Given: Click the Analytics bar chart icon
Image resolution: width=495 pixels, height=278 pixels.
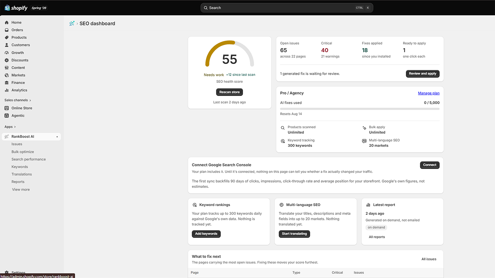Looking at the screenshot, I should point(7,90).
